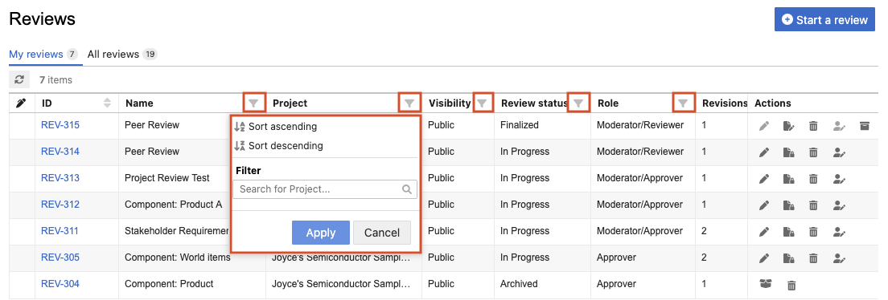This screenshot has height=300, width=888.
Task: Open the REV-312 review link
Action: click(60, 205)
